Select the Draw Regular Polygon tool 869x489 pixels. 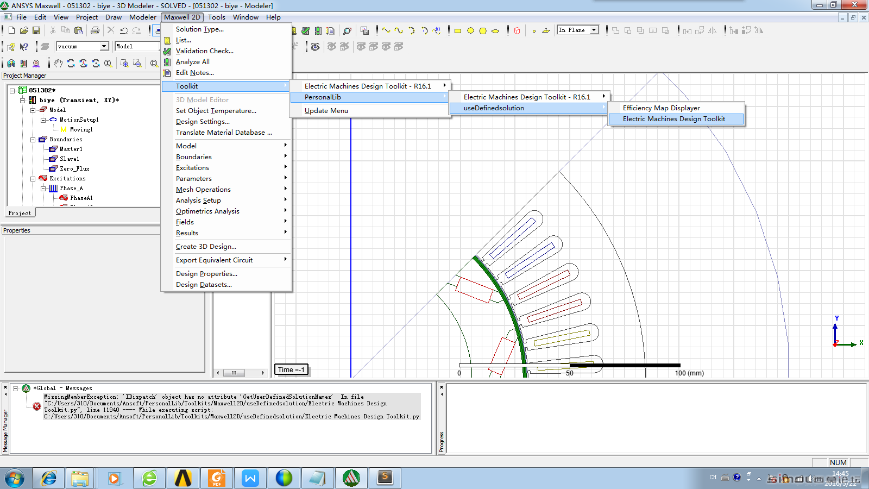tap(483, 31)
